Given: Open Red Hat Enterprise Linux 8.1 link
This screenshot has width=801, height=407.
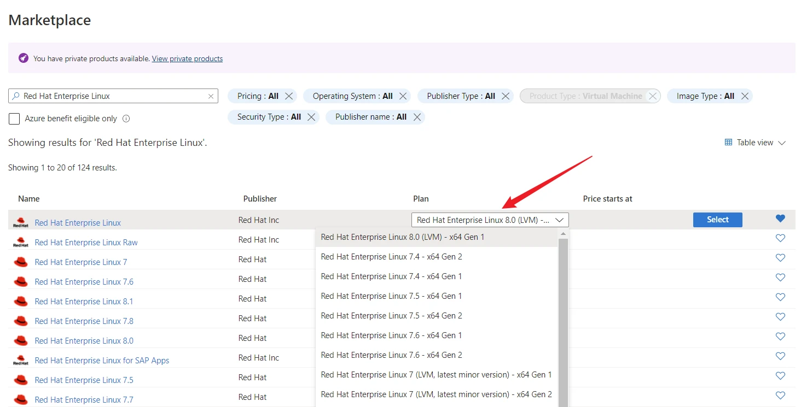Looking at the screenshot, I should [x=84, y=302].
